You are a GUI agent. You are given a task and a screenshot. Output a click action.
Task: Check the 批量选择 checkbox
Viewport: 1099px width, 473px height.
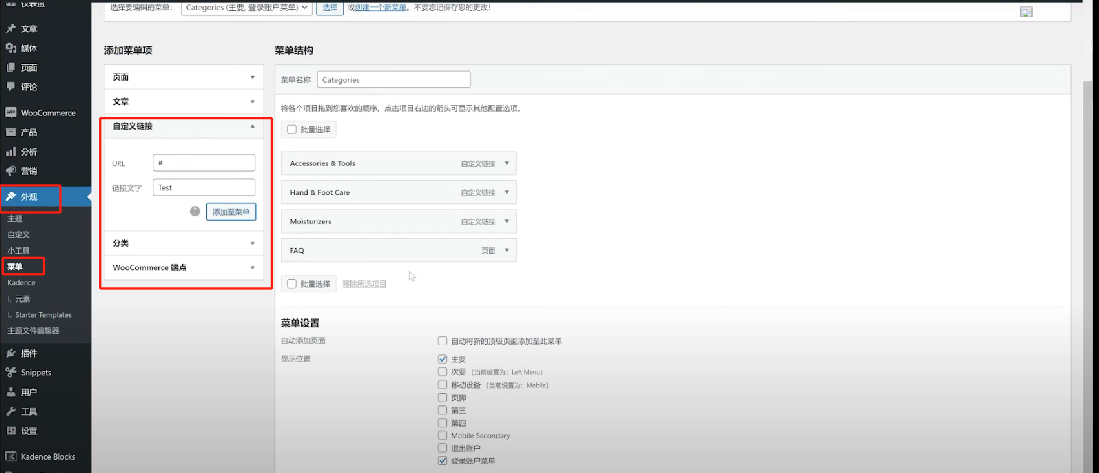[x=292, y=129]
